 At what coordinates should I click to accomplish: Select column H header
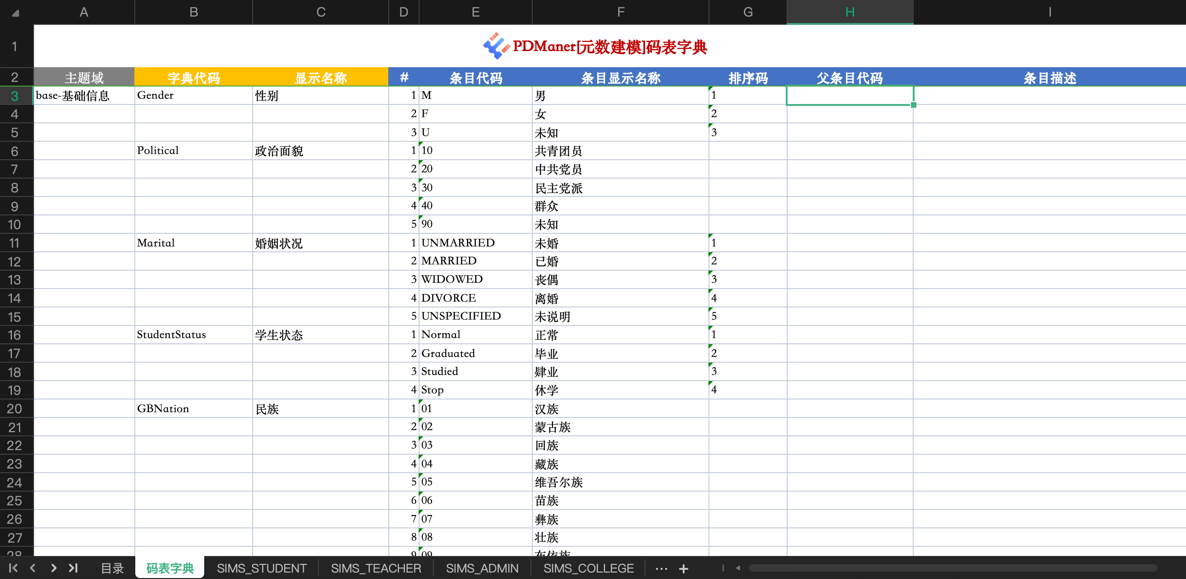pyautogui.click(x=849, y=12)
